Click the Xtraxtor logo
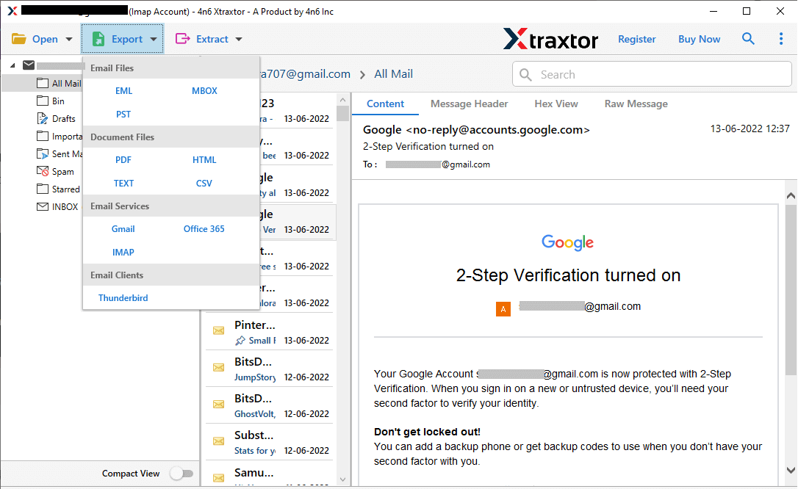Screen dimensions: 798x489 [551, 40]
